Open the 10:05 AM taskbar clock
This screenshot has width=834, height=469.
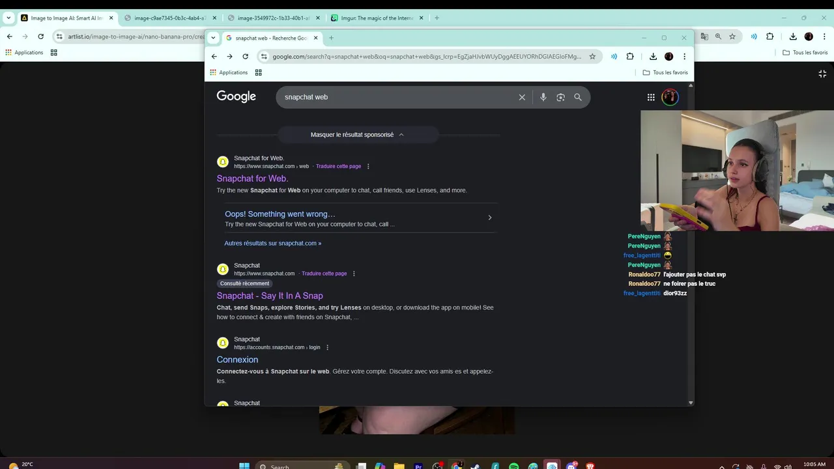pos(814,465)
